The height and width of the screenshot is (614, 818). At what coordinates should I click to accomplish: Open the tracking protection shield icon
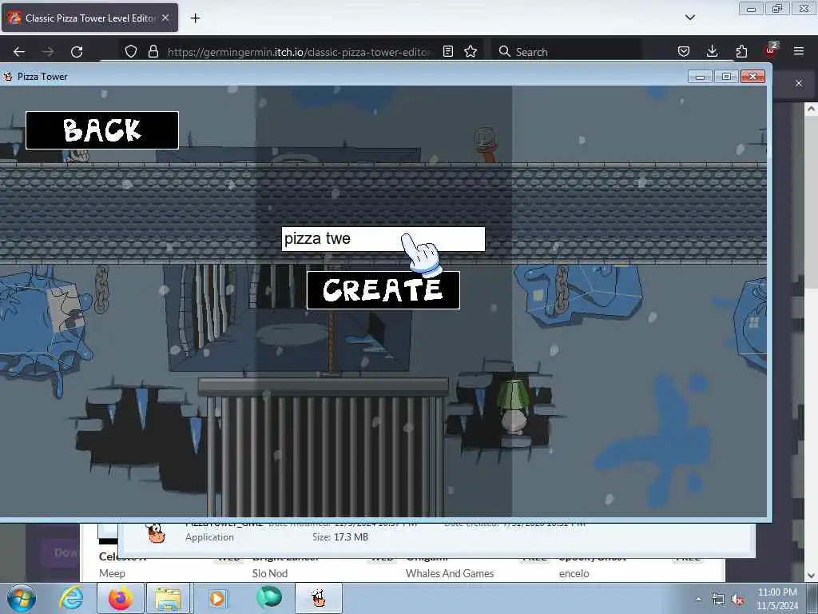pos(131,51)
